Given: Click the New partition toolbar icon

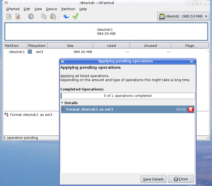Looking at the screenshot, I should coord(9,17).
